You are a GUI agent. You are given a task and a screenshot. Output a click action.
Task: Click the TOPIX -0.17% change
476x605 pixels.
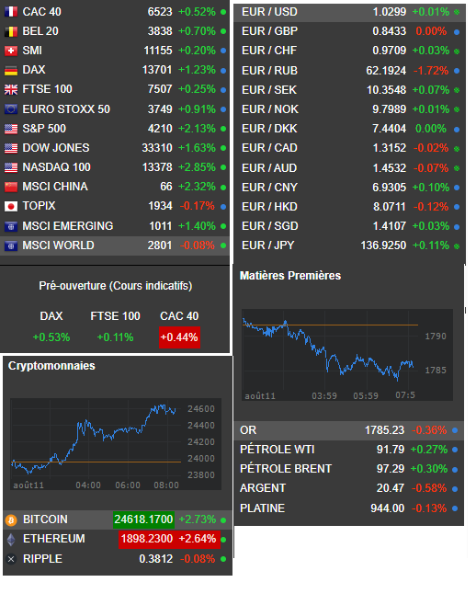(198, 207)
